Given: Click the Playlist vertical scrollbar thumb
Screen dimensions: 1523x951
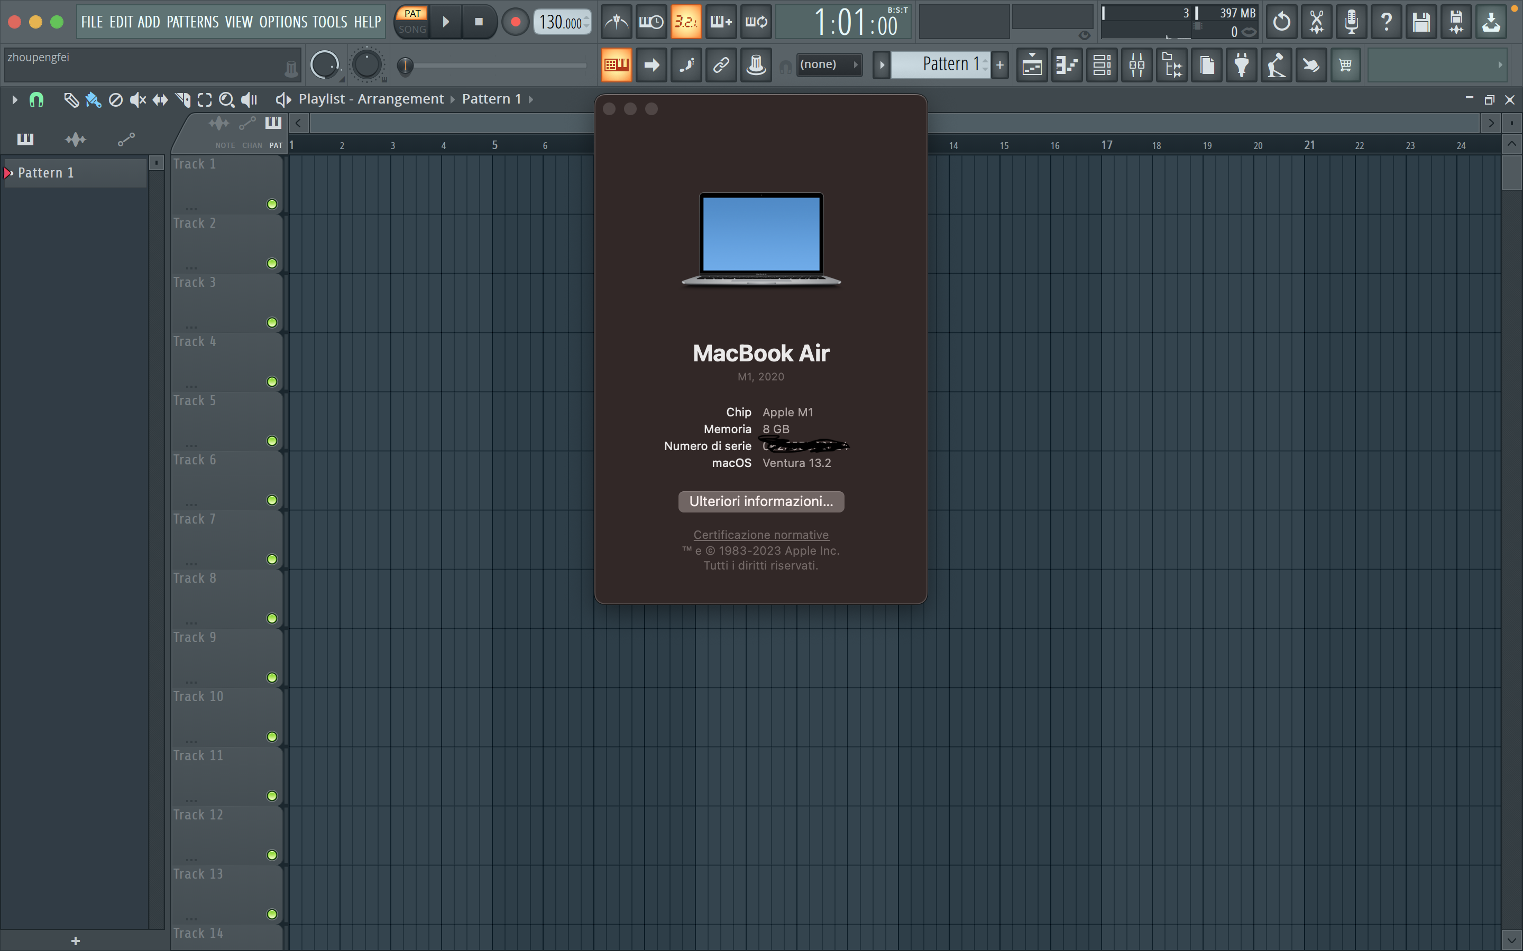Looking at the screenshot, I should [1512, 172].
